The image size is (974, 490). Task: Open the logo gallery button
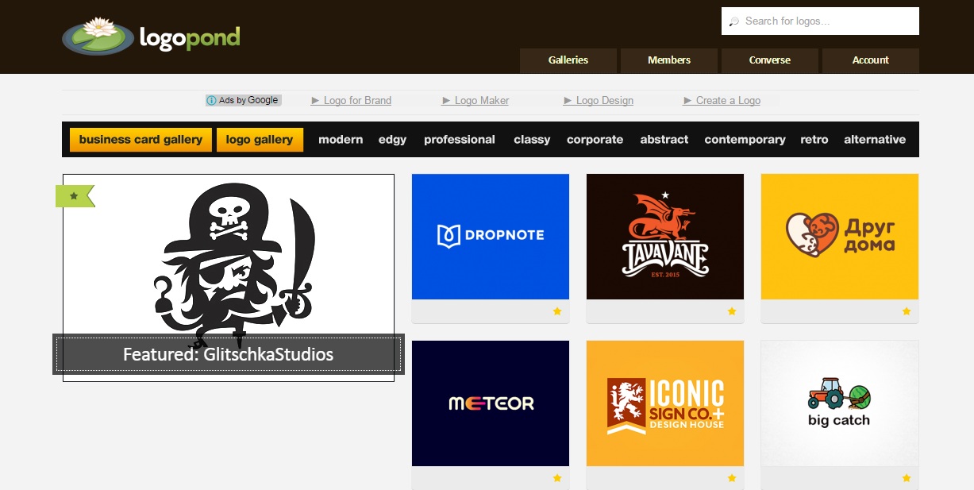click(x=260, y=140)
